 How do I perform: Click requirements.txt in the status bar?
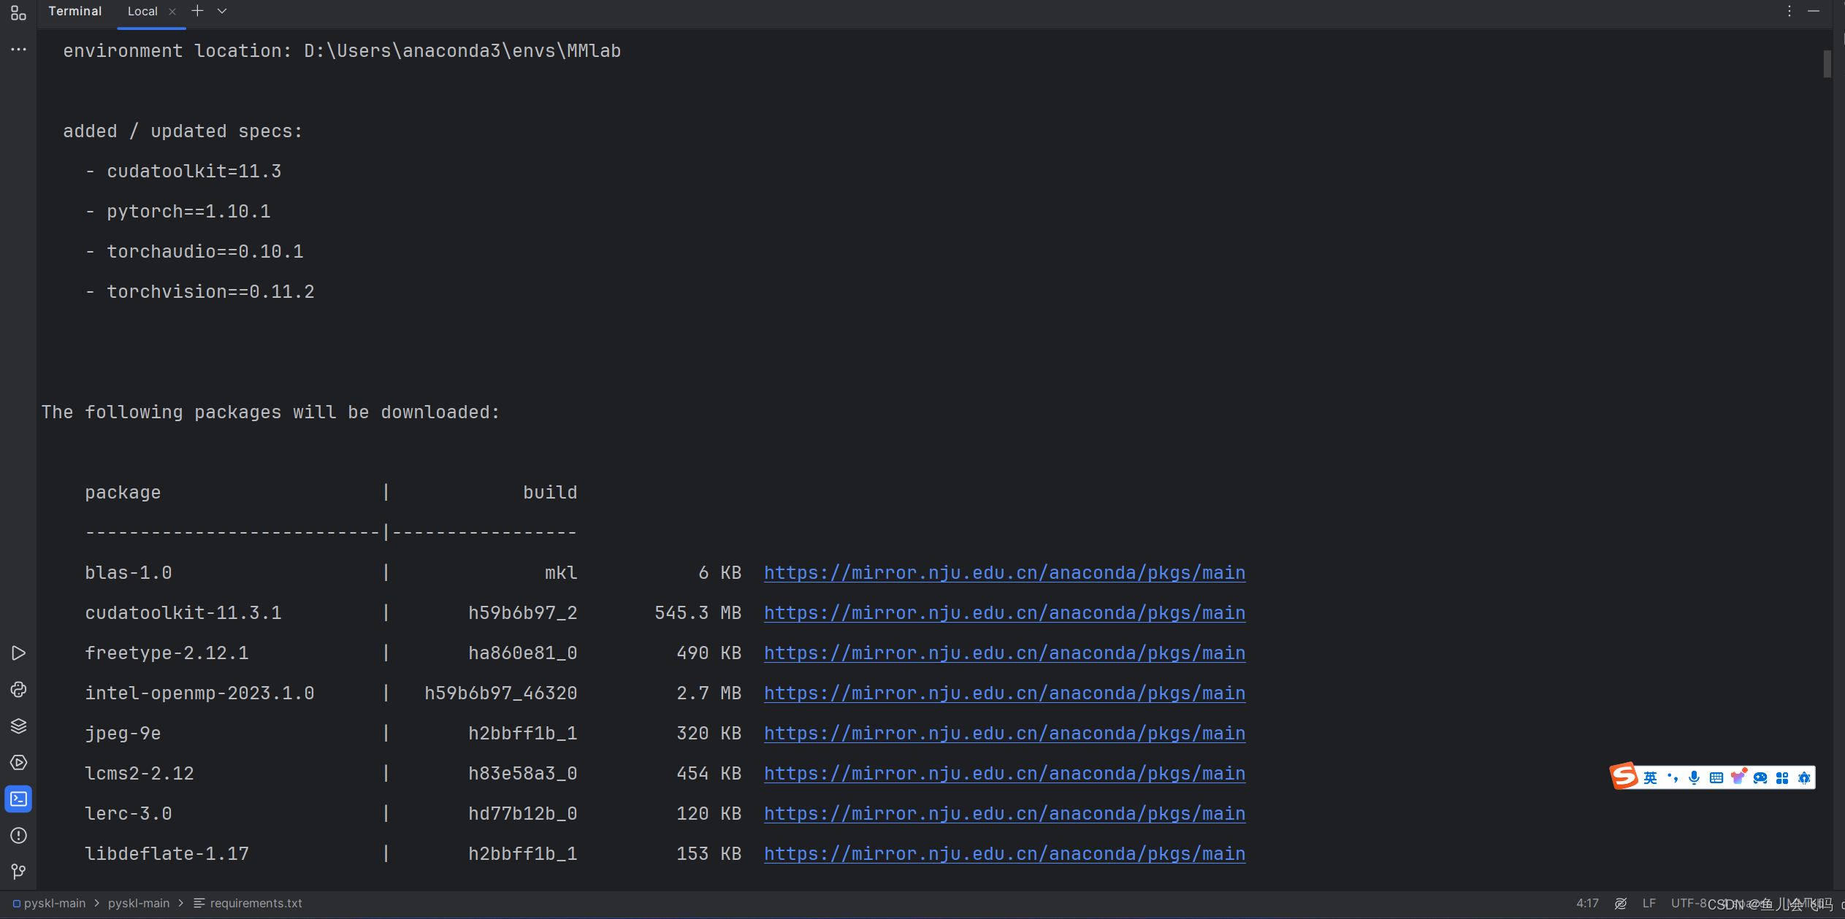[256, 903]
